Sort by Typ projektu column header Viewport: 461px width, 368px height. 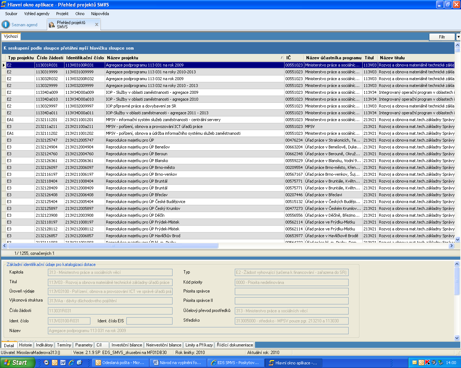click(x=21, y=58)
